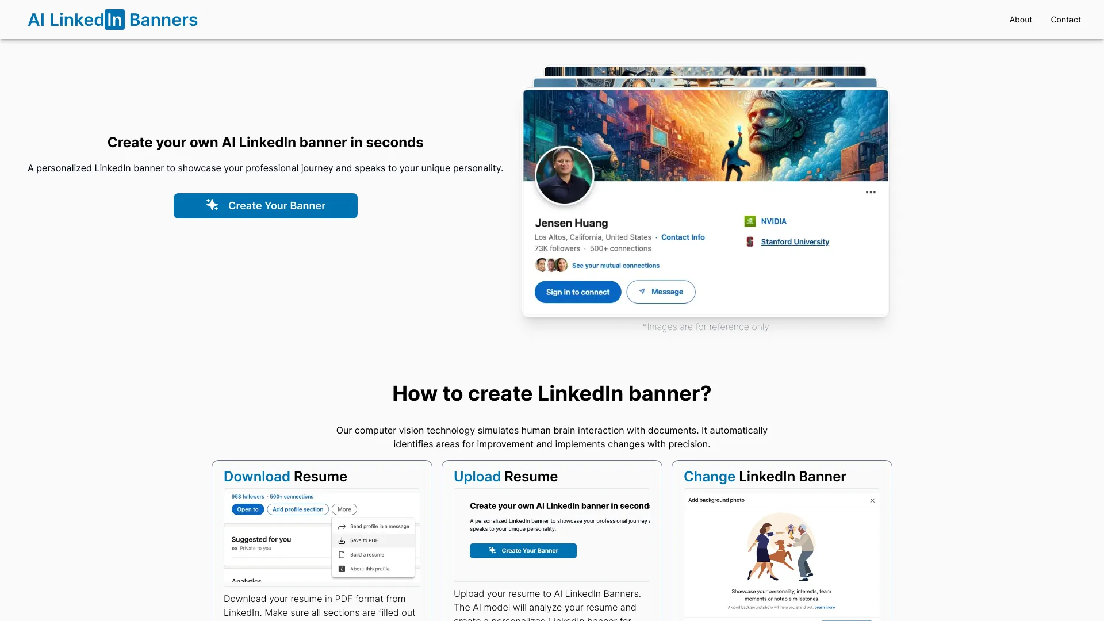
Task: Click the NVIDIA company icon on profile
Action: (x=749, y=221)
